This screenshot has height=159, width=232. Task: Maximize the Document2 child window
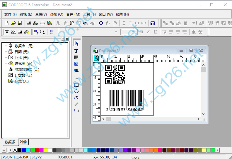click(191, 51)
